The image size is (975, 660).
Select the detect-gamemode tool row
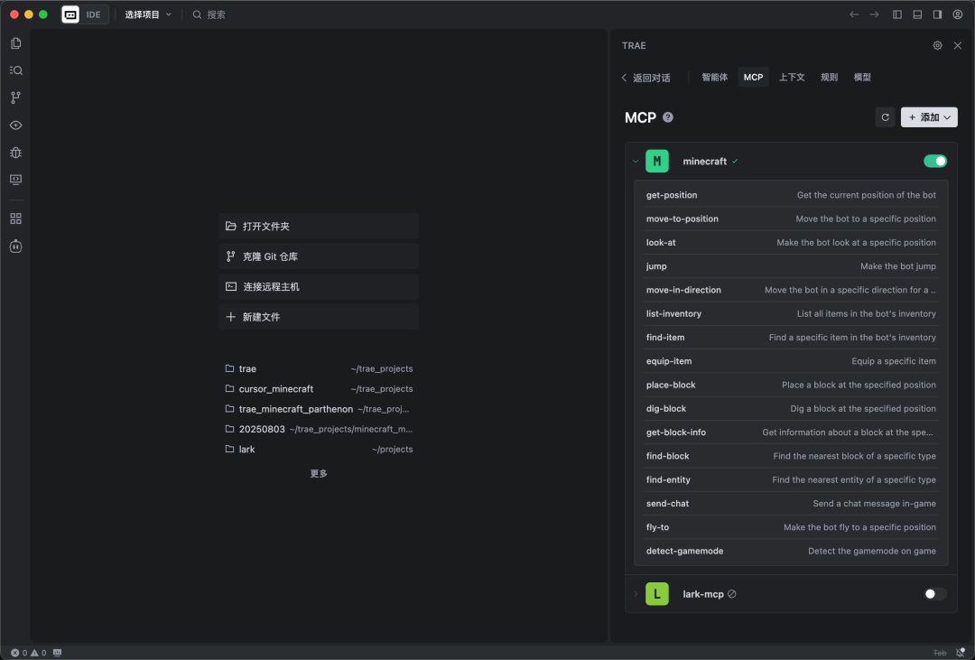[791, 551]
